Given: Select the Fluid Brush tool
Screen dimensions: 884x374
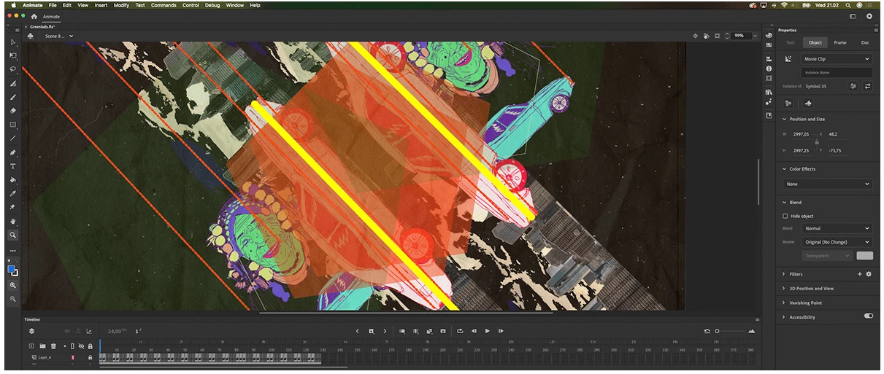Looking at the screenshot, I should (x=13, y=84).
